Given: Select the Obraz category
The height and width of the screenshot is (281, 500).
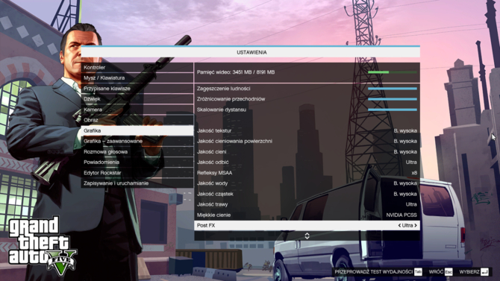Looking at the screenshot, I should tap(137, 120).
